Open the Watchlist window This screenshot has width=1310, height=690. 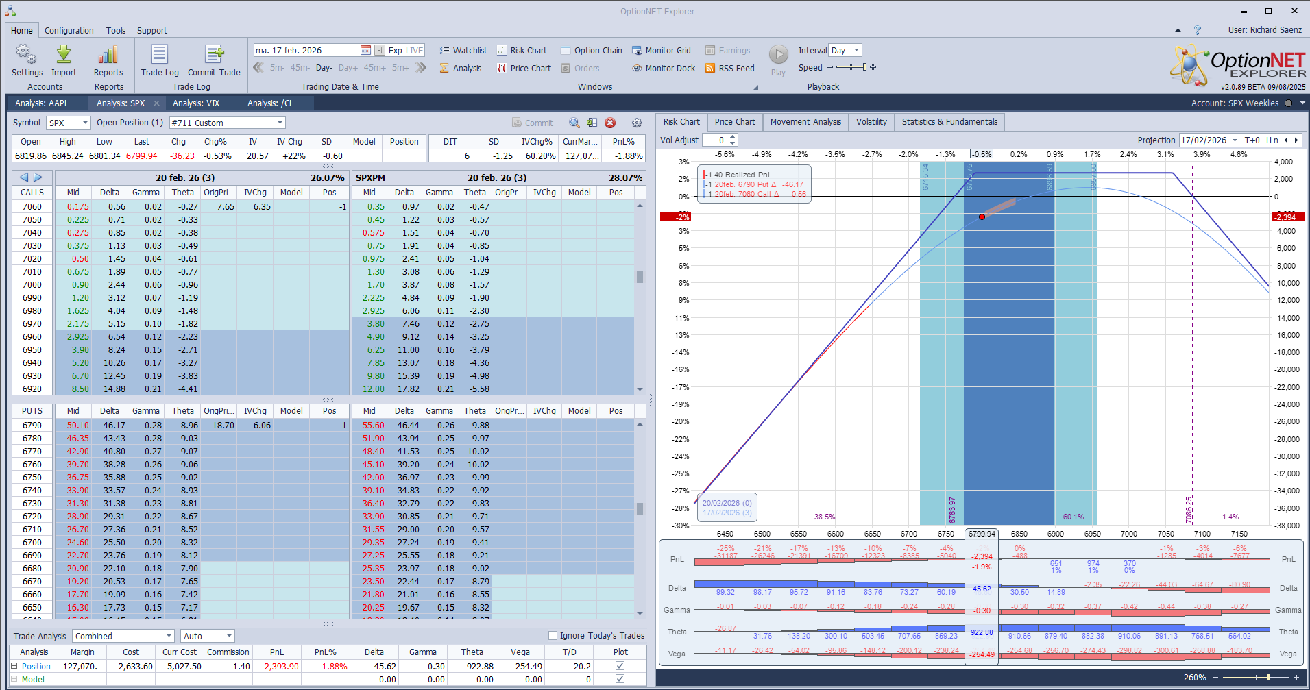(x=463, y=50)
